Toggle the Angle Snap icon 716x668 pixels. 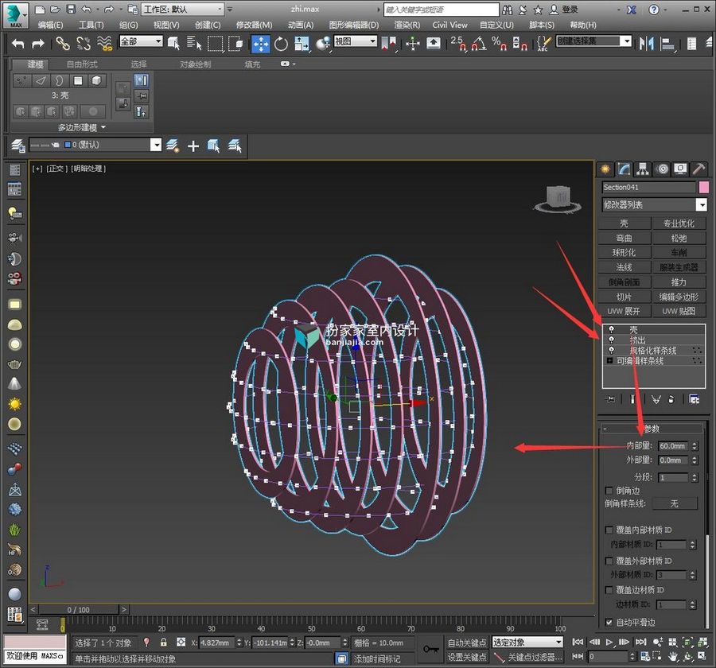point(478,44)
